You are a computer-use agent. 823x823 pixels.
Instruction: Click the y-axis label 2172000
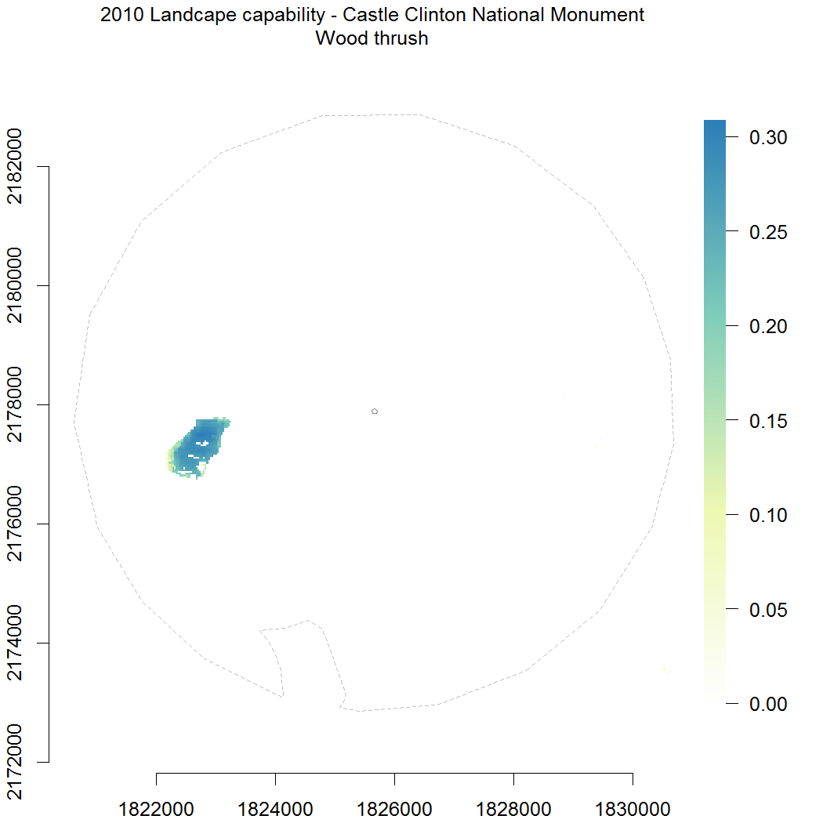click(15, 762)
